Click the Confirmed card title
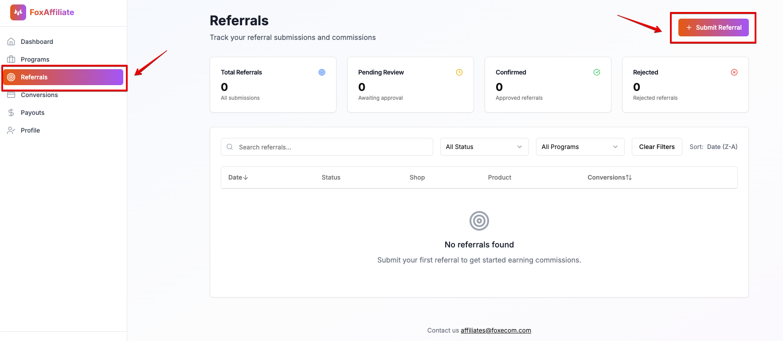The image size is (783, 341). click(511, 72)
